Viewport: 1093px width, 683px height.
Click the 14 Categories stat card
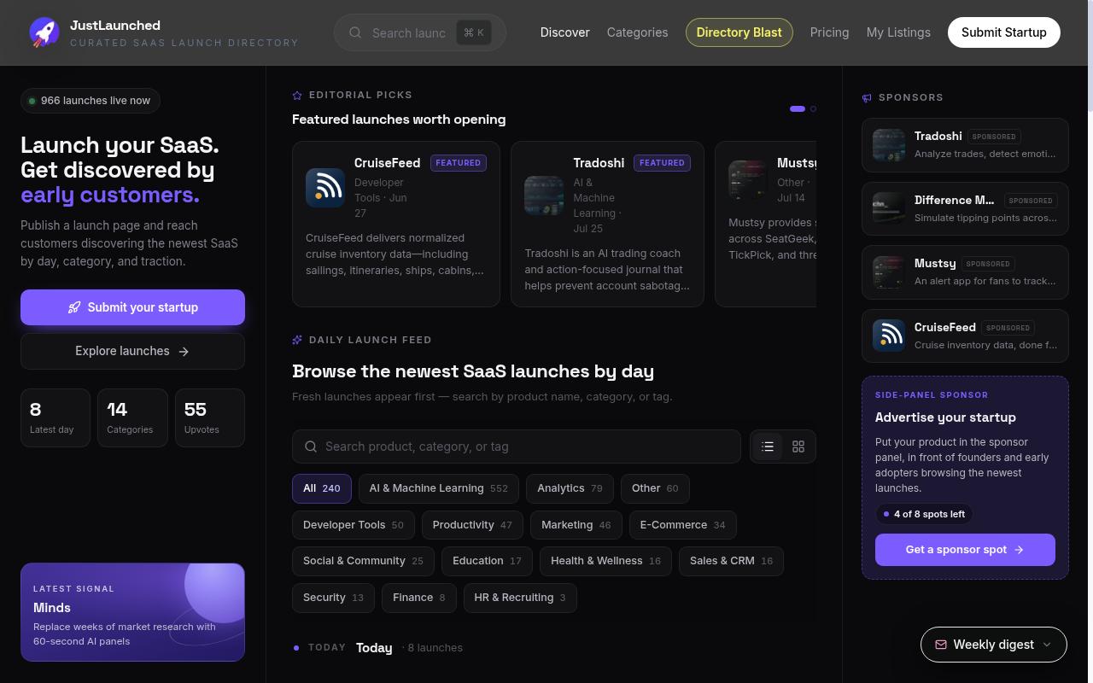click(x=132, y=417)
